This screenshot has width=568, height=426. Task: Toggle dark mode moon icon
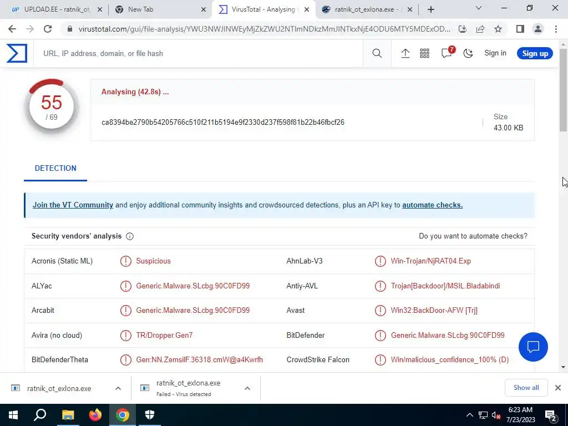[x=468, y=53]
